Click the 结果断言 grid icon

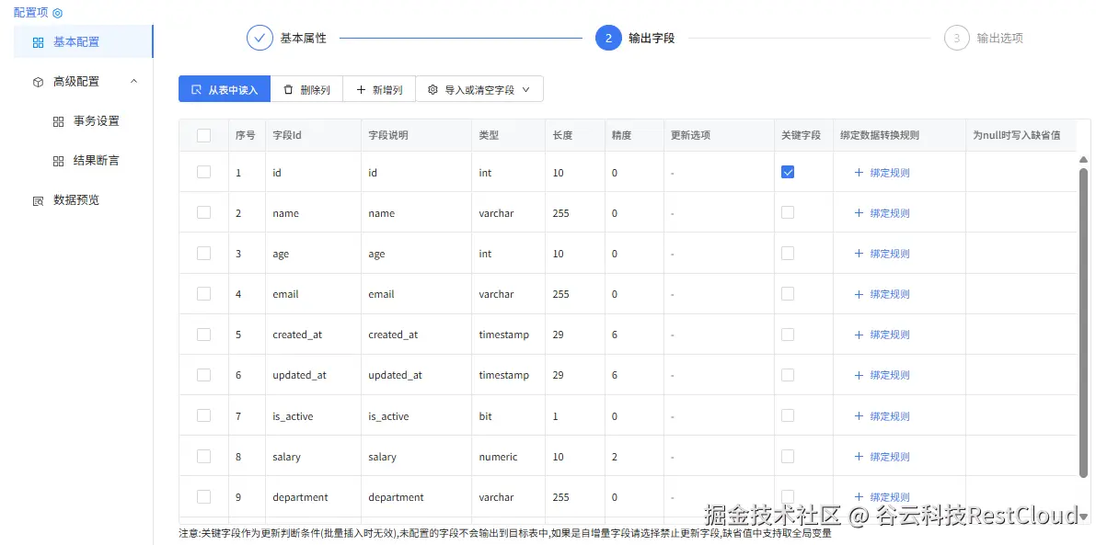coord(59,161)
